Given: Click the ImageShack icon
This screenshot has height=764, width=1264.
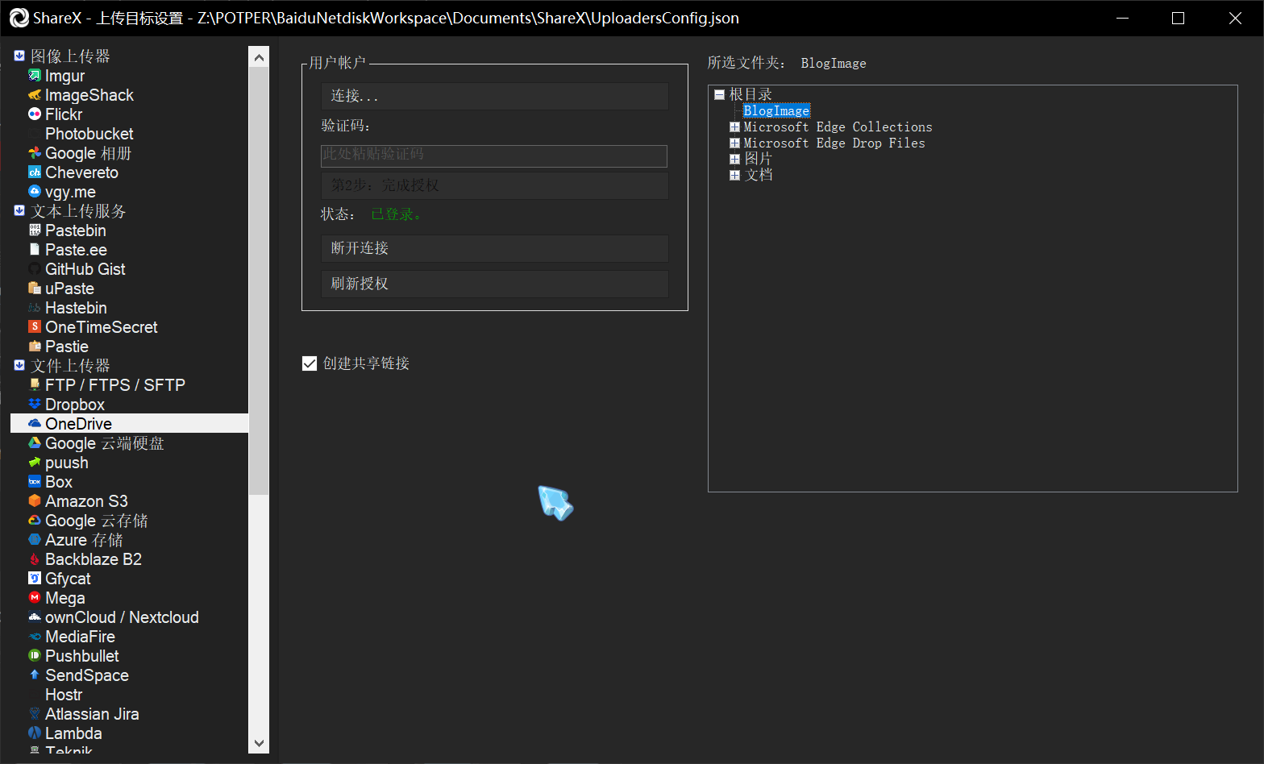Looking at the screenshot, I should click(35, 95).
